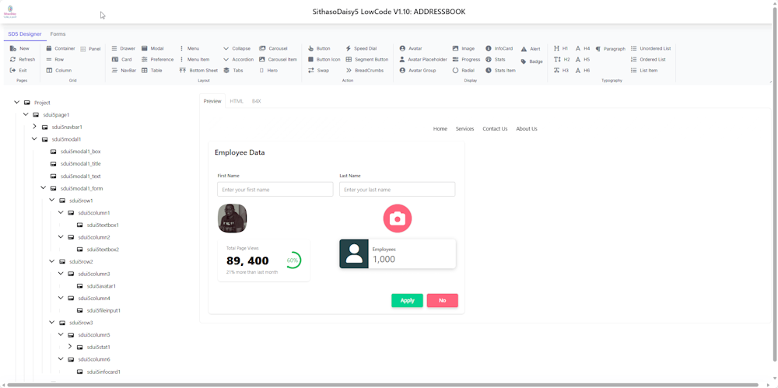Insert a Tabs component
This screenshot has height=388, width=778.
click(233, 71)
